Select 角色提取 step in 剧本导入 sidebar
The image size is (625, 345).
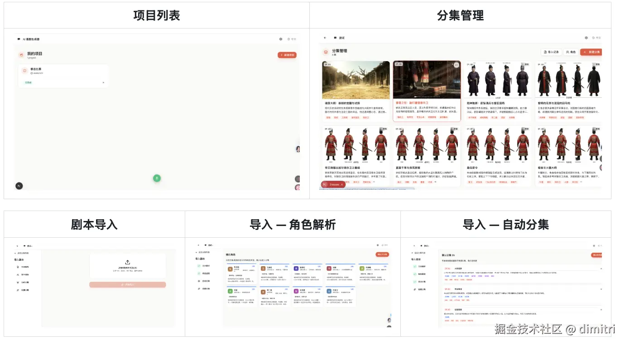(x=23, y=275)
